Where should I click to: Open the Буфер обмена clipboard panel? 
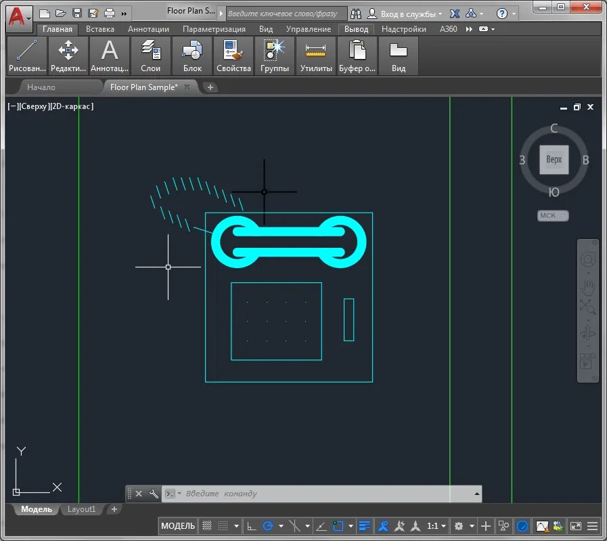coord(357,56)
